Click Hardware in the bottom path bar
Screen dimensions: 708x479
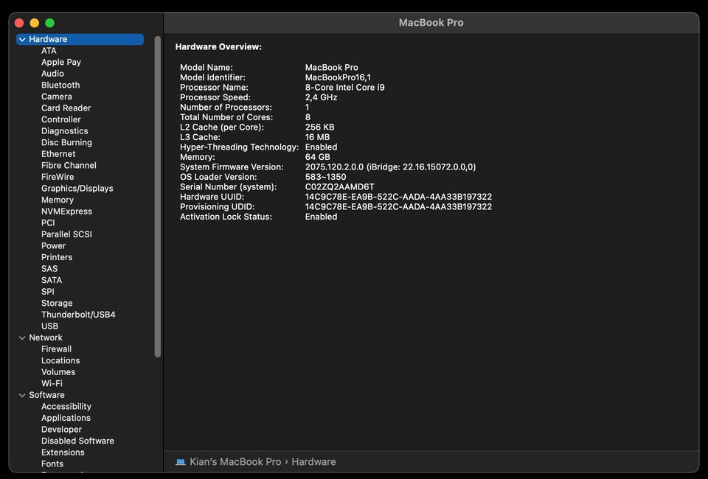tap(313, 462)
